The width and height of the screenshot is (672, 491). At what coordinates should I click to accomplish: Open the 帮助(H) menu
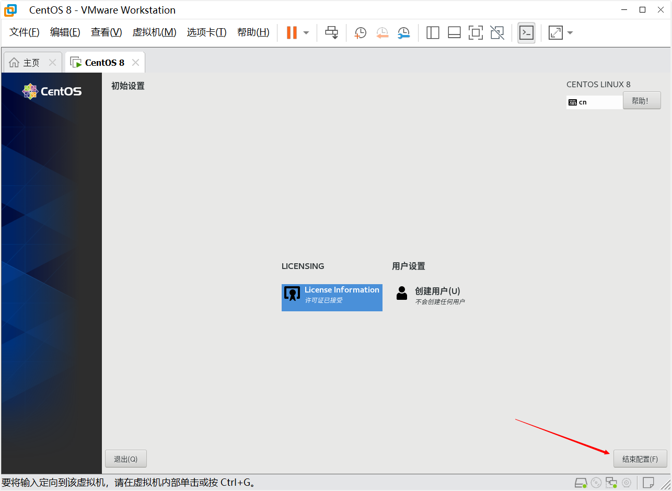click(253, 32)
